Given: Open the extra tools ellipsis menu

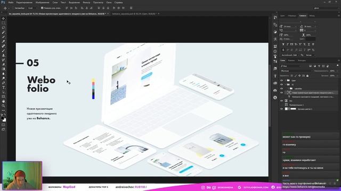Looking at the screenshot, I should (x=3, y=110).
